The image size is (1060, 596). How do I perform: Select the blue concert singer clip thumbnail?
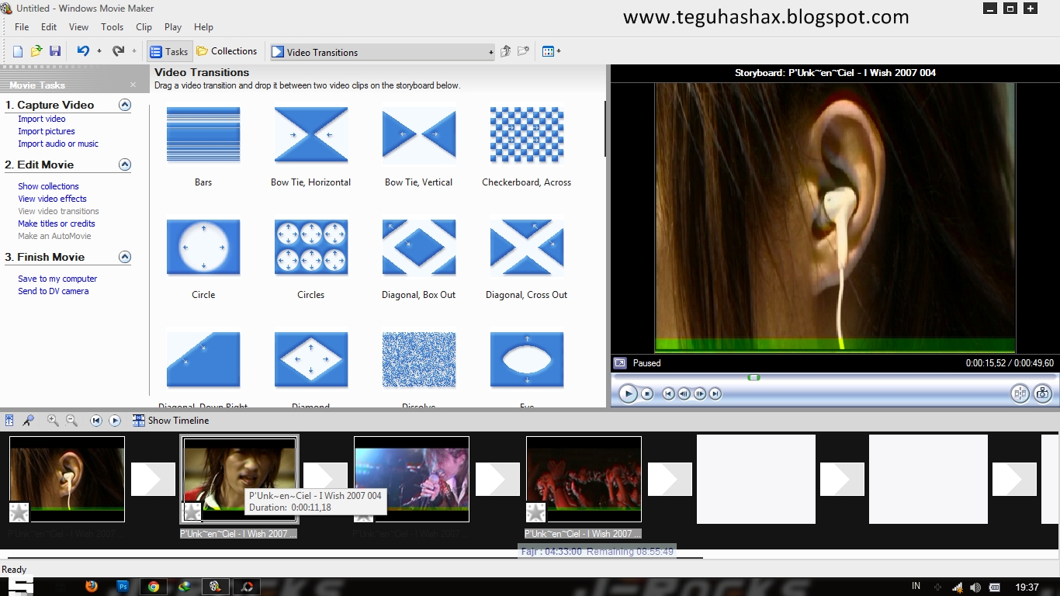[411, 479]
